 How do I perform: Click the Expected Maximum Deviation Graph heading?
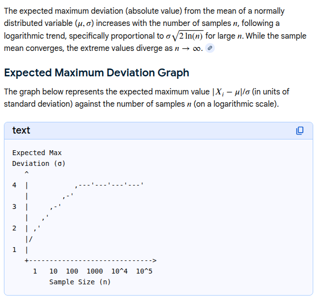point(96,73)
